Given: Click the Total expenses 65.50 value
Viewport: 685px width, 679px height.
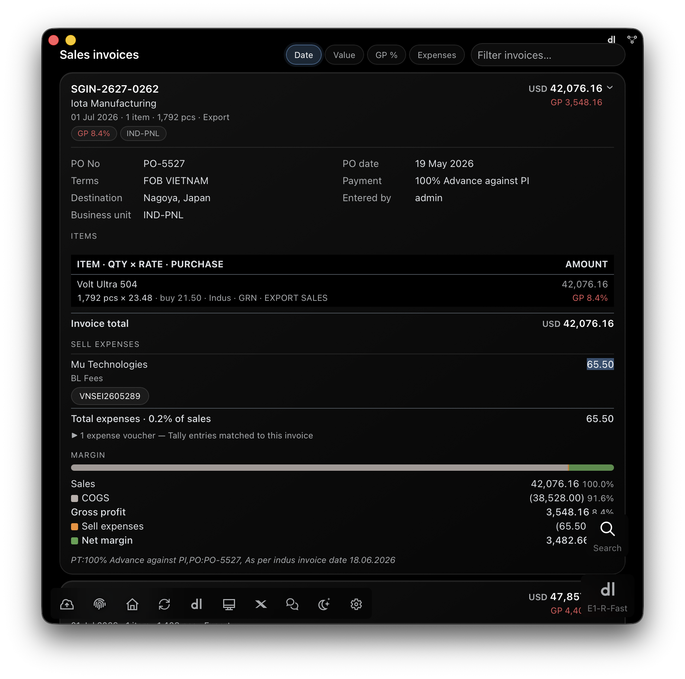Looking at the screenshot, I should coord(599,419).
